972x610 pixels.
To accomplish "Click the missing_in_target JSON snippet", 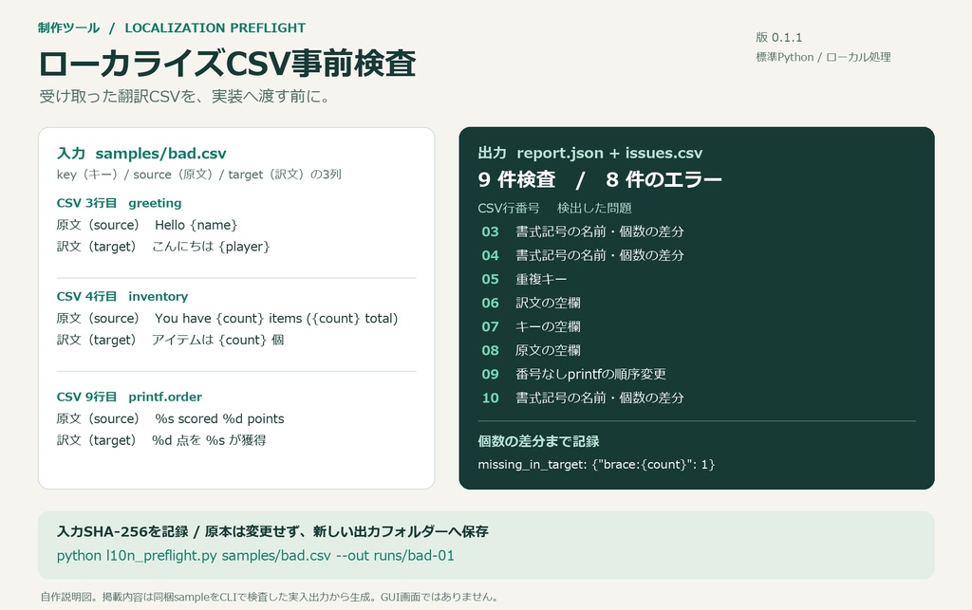I will [596, 465].
